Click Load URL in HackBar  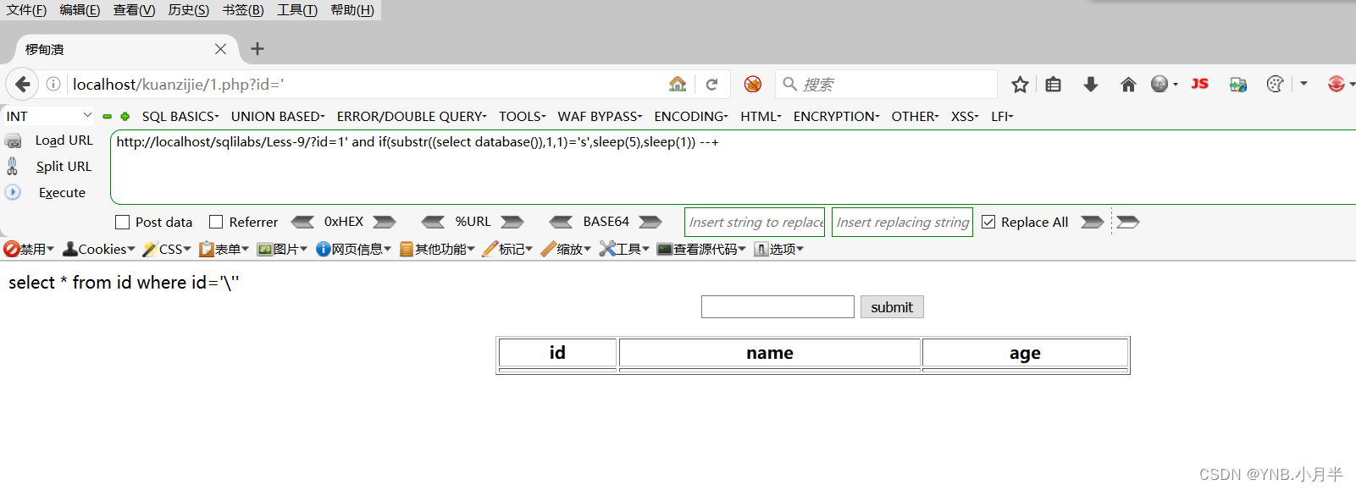point(64,140)
